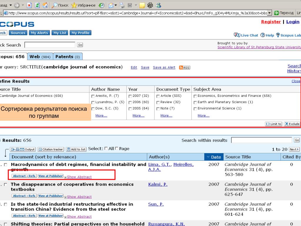Tick the year 2006 (60) checkbox
301x226 pixels.
[130, 102]
